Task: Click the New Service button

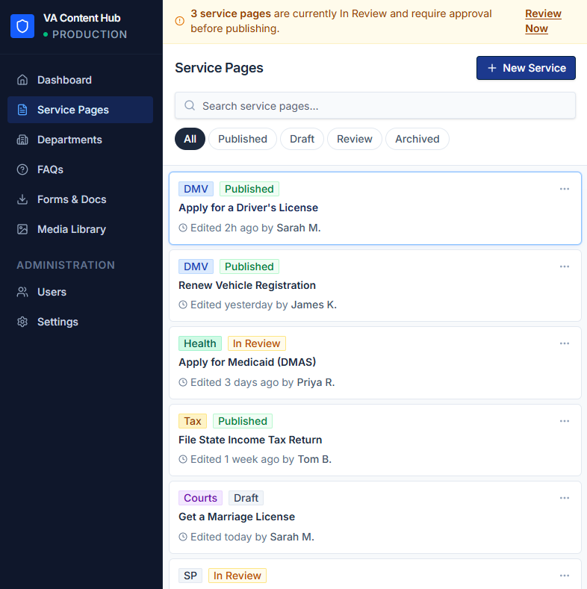Action: tap(526, 68)
